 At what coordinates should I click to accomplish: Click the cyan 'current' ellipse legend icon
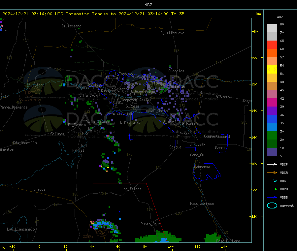pos(272,205)
